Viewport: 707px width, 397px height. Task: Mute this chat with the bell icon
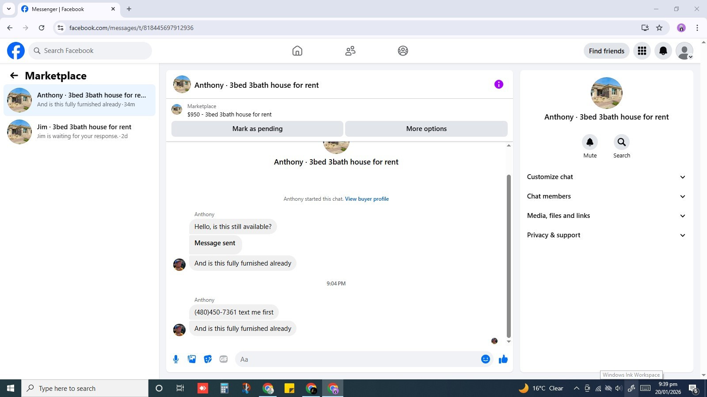tap(590, 142)
